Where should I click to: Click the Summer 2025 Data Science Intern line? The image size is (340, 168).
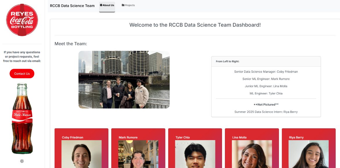click(x=266, y=112)
